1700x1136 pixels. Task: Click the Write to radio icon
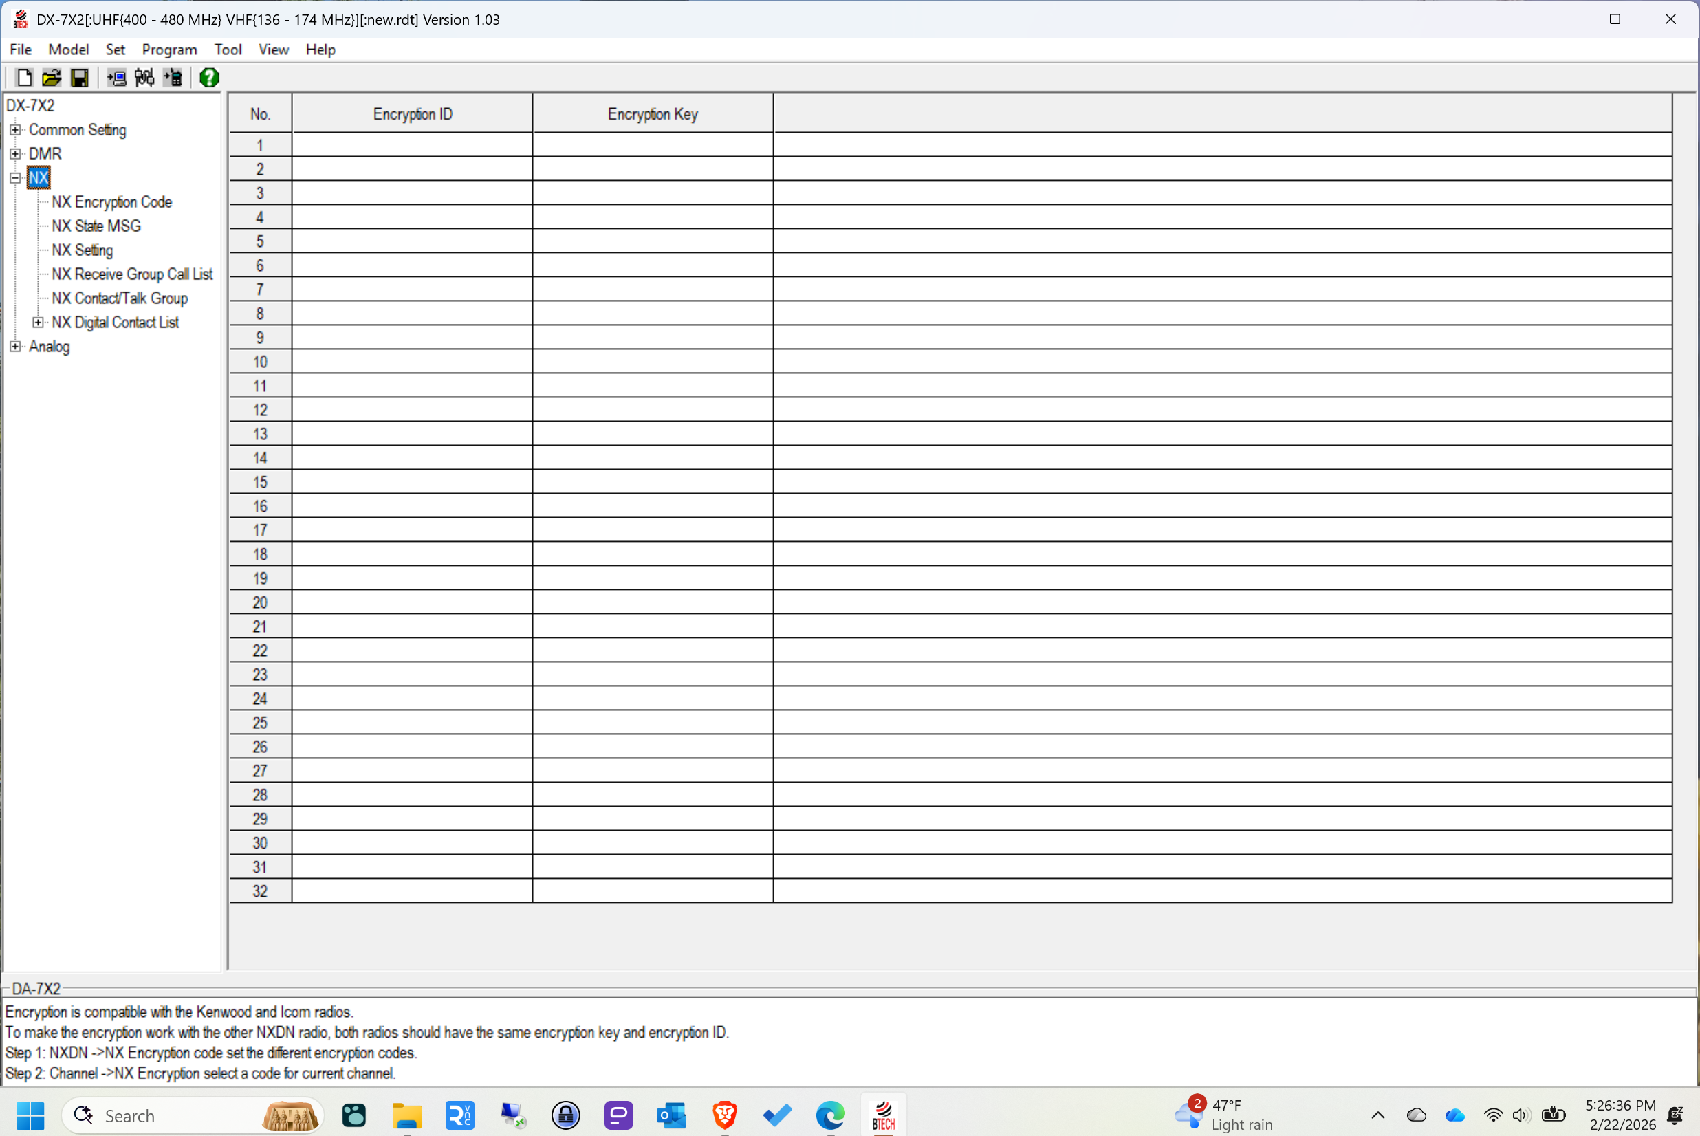(173, 78)
